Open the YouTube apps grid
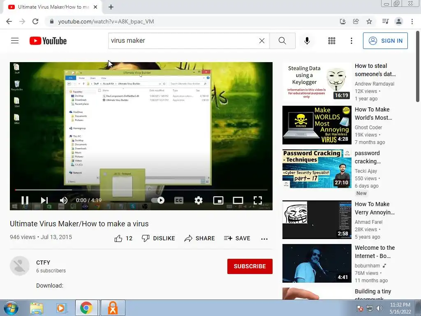This screenshot has height=316, width=421. coord(332,41)
